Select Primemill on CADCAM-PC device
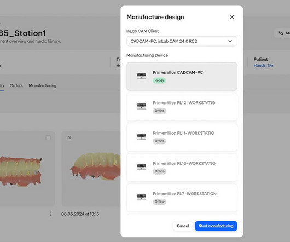This screenshot has height=242, width=290. 182,77
